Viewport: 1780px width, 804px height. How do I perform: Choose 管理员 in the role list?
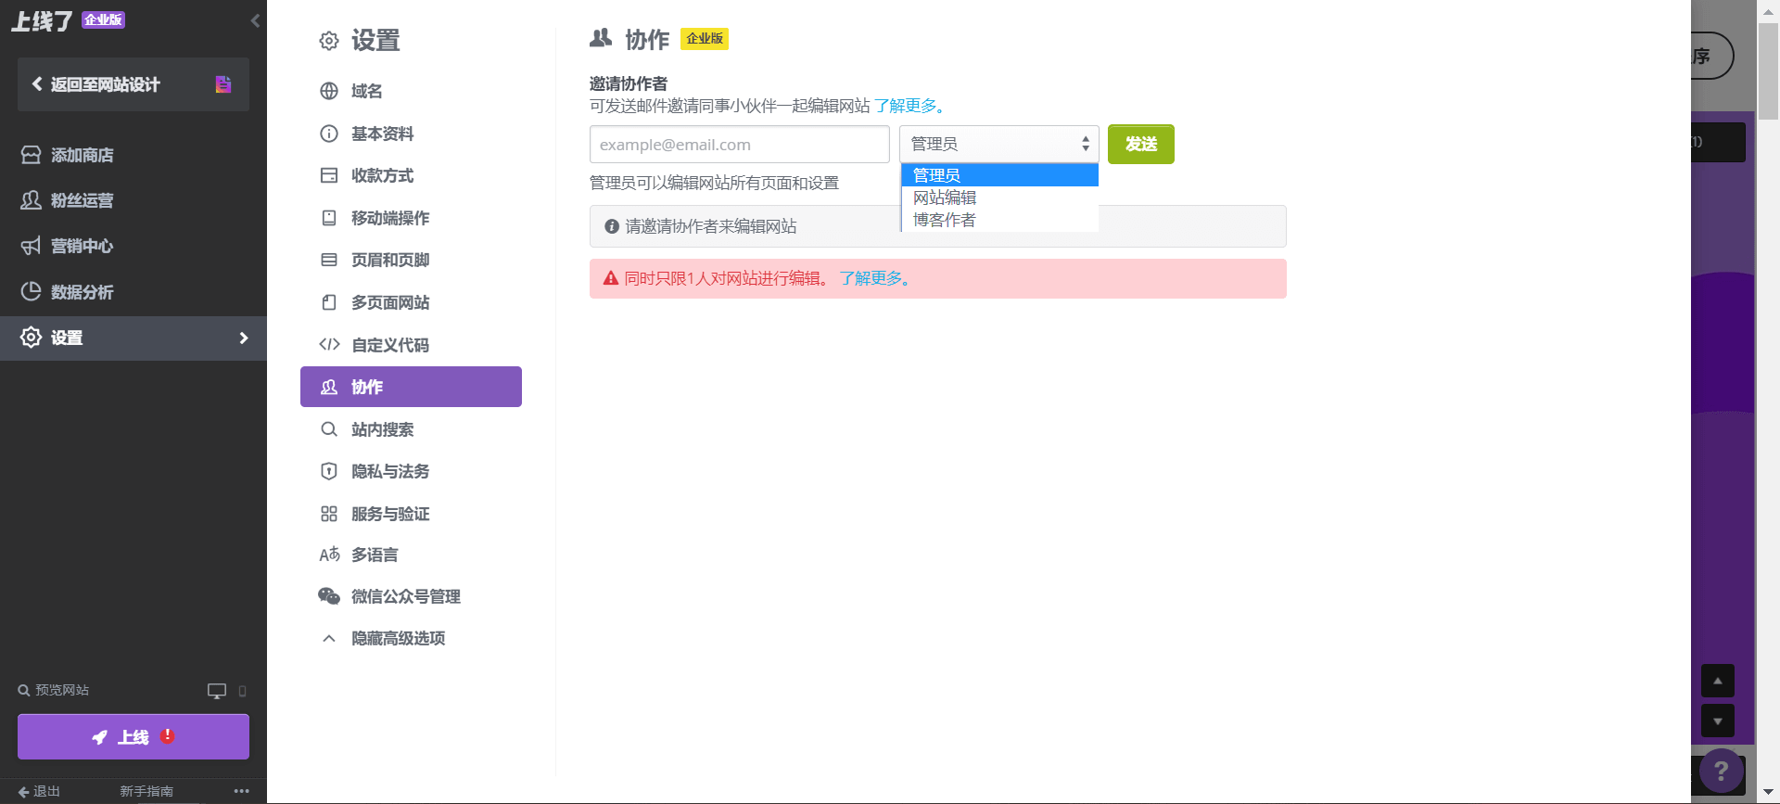pos(999,175)
